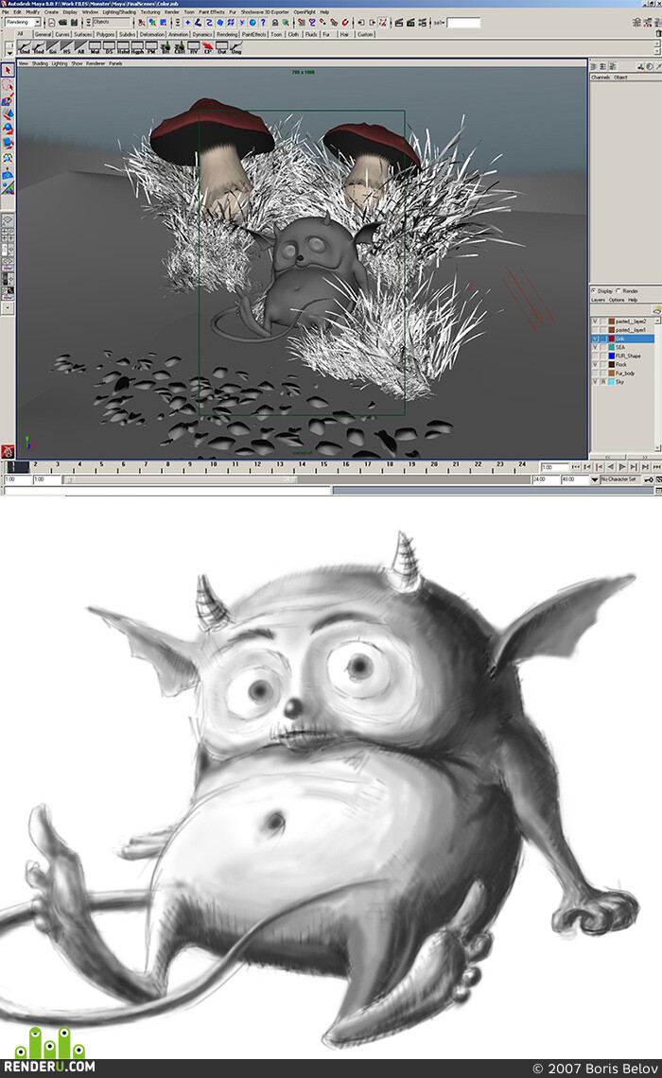
Task: Click the HS shelf button
Action: coord(67,48)
